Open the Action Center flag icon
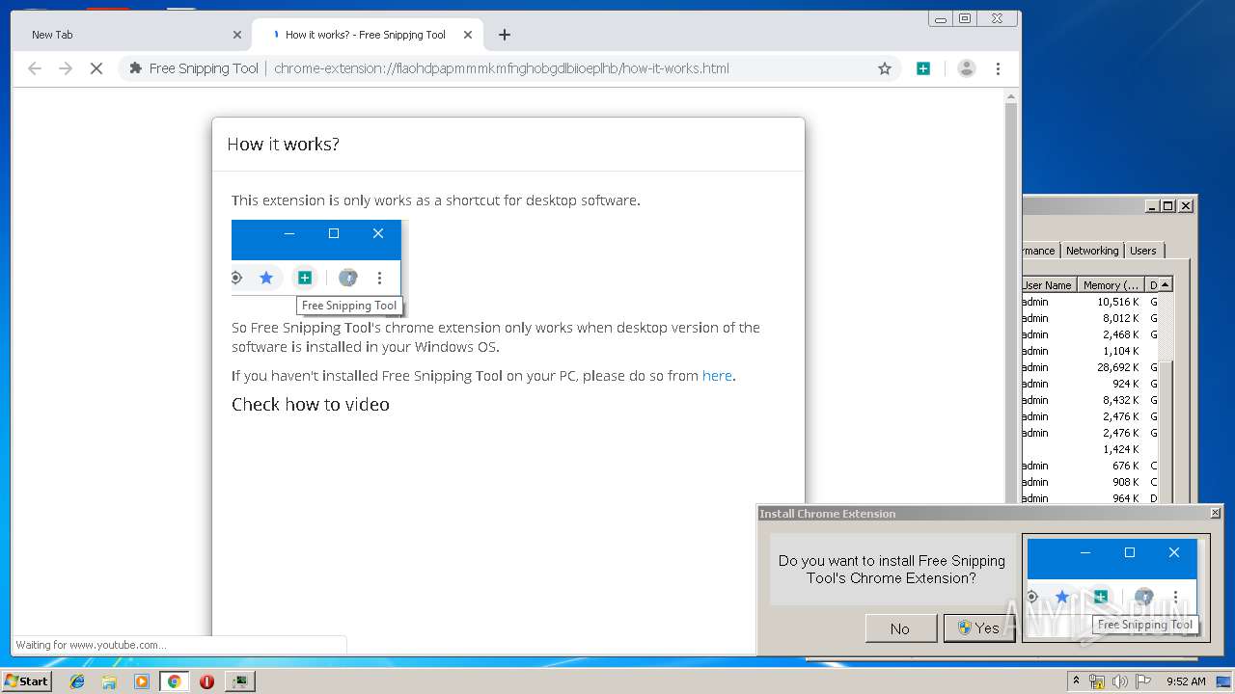Image resolution: width=1235 pixels, height=694 pixels. point(1143,681)
